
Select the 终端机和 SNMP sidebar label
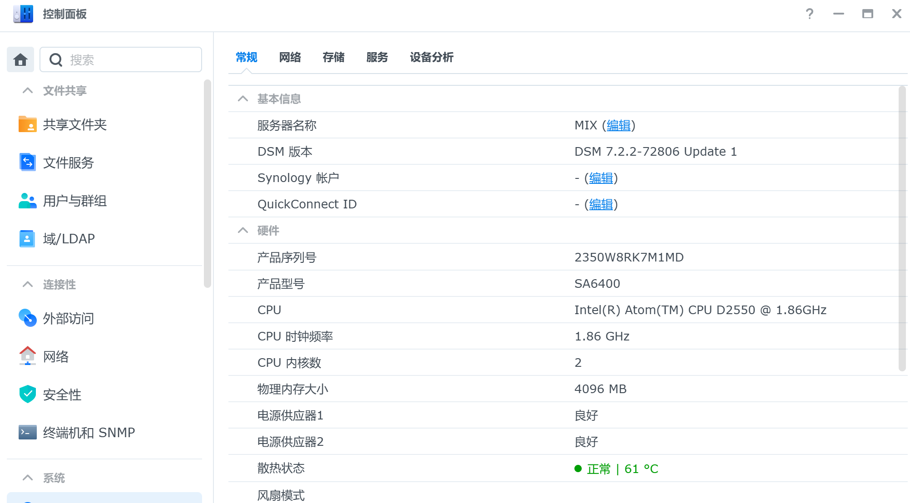point(89,433)
